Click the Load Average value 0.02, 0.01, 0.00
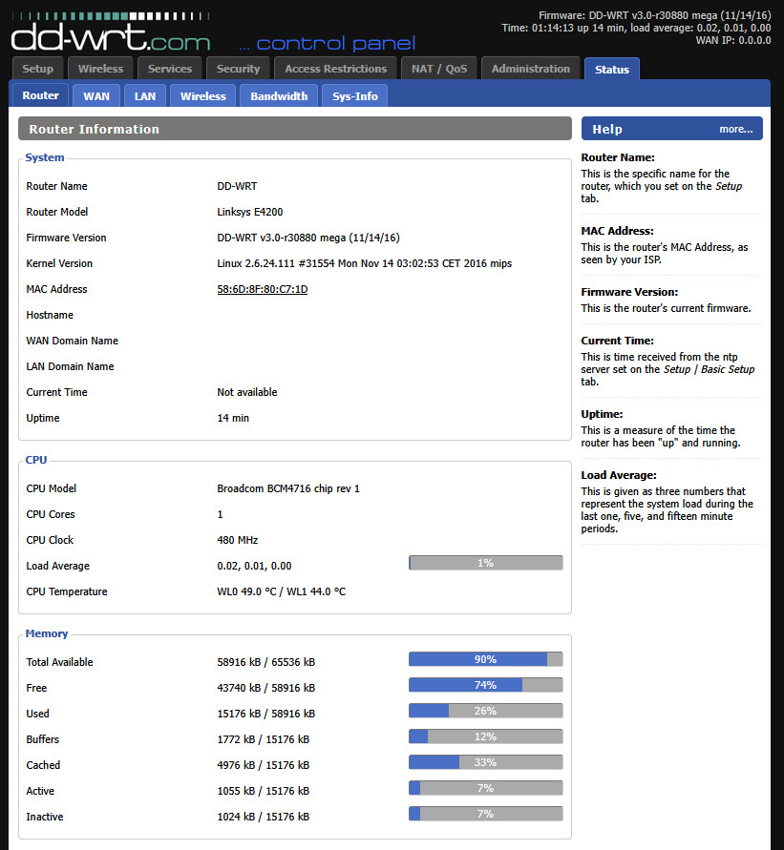The height and width of the screenshot is (850, 784). point(254,566)
